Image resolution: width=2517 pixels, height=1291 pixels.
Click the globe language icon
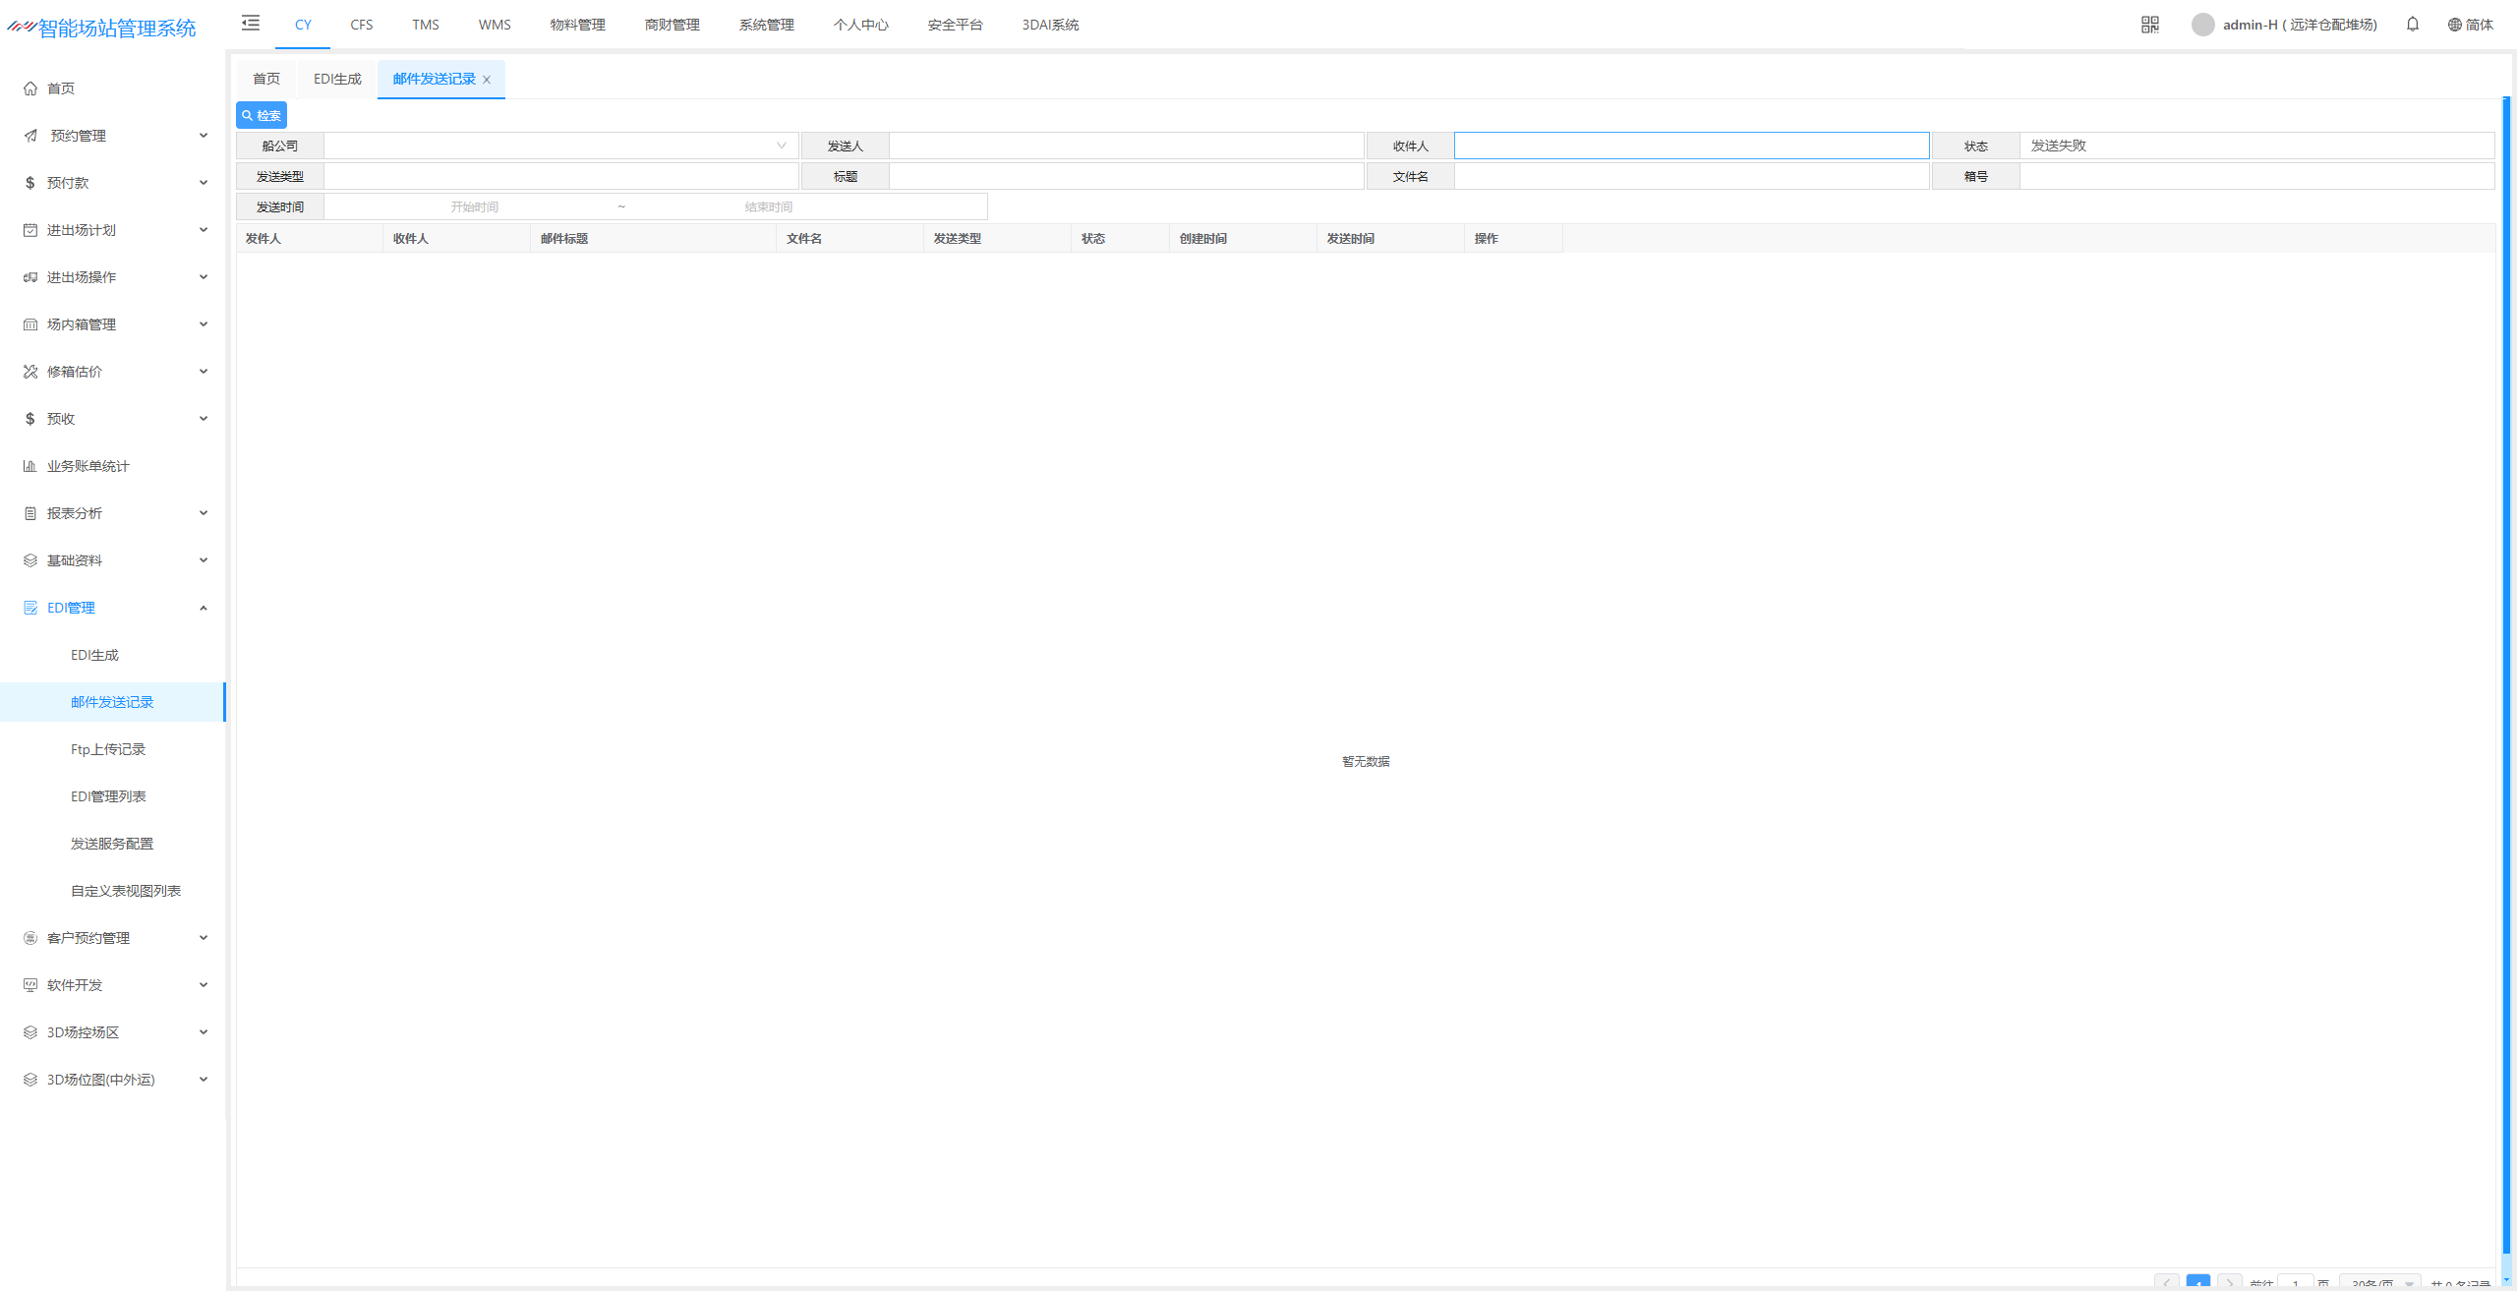pyautogui.click(x=2454, y=25)
